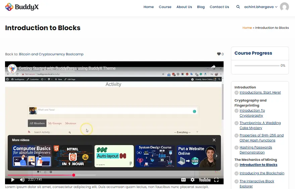Select the Computer Basics video thumbnail
Image resolution: width=295 pixels, height=189 pixels.
[32, 156]
